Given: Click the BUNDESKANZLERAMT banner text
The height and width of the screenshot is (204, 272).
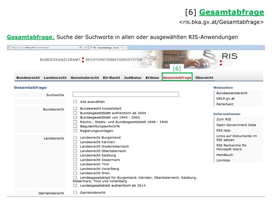Looking at the screenshot, I should pos(60,60).
